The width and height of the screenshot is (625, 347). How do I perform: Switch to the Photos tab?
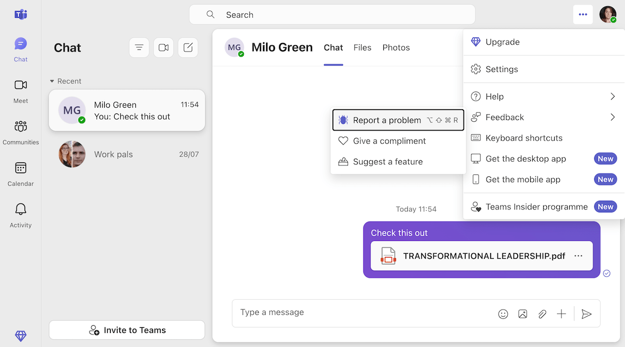click(396, 47)
